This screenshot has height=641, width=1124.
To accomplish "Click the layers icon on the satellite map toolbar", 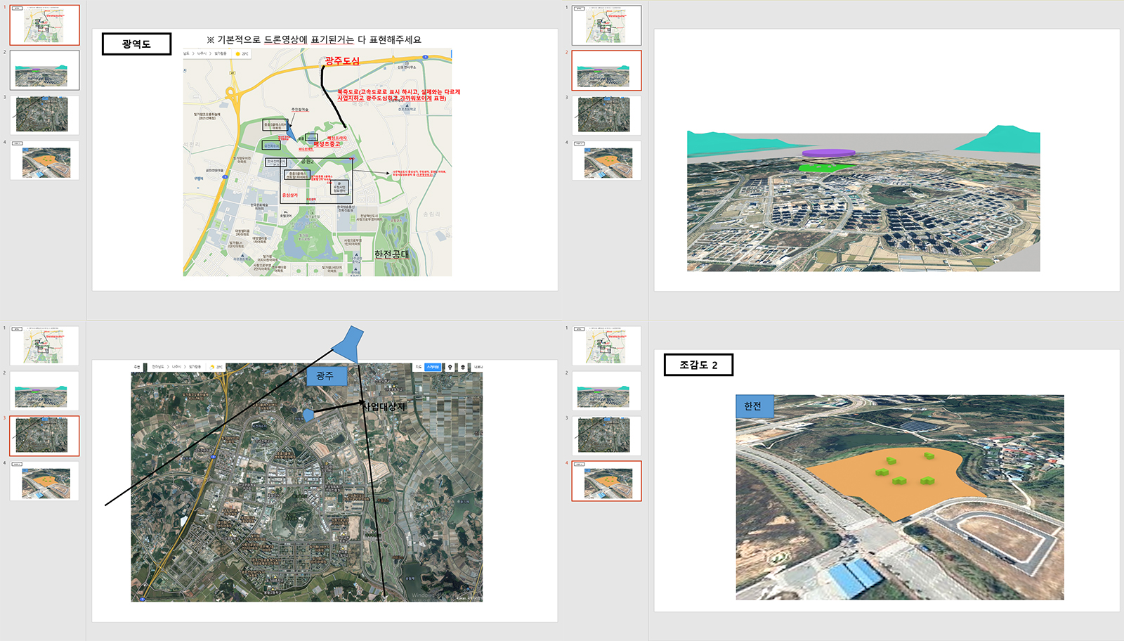I will tap(463, 367).
